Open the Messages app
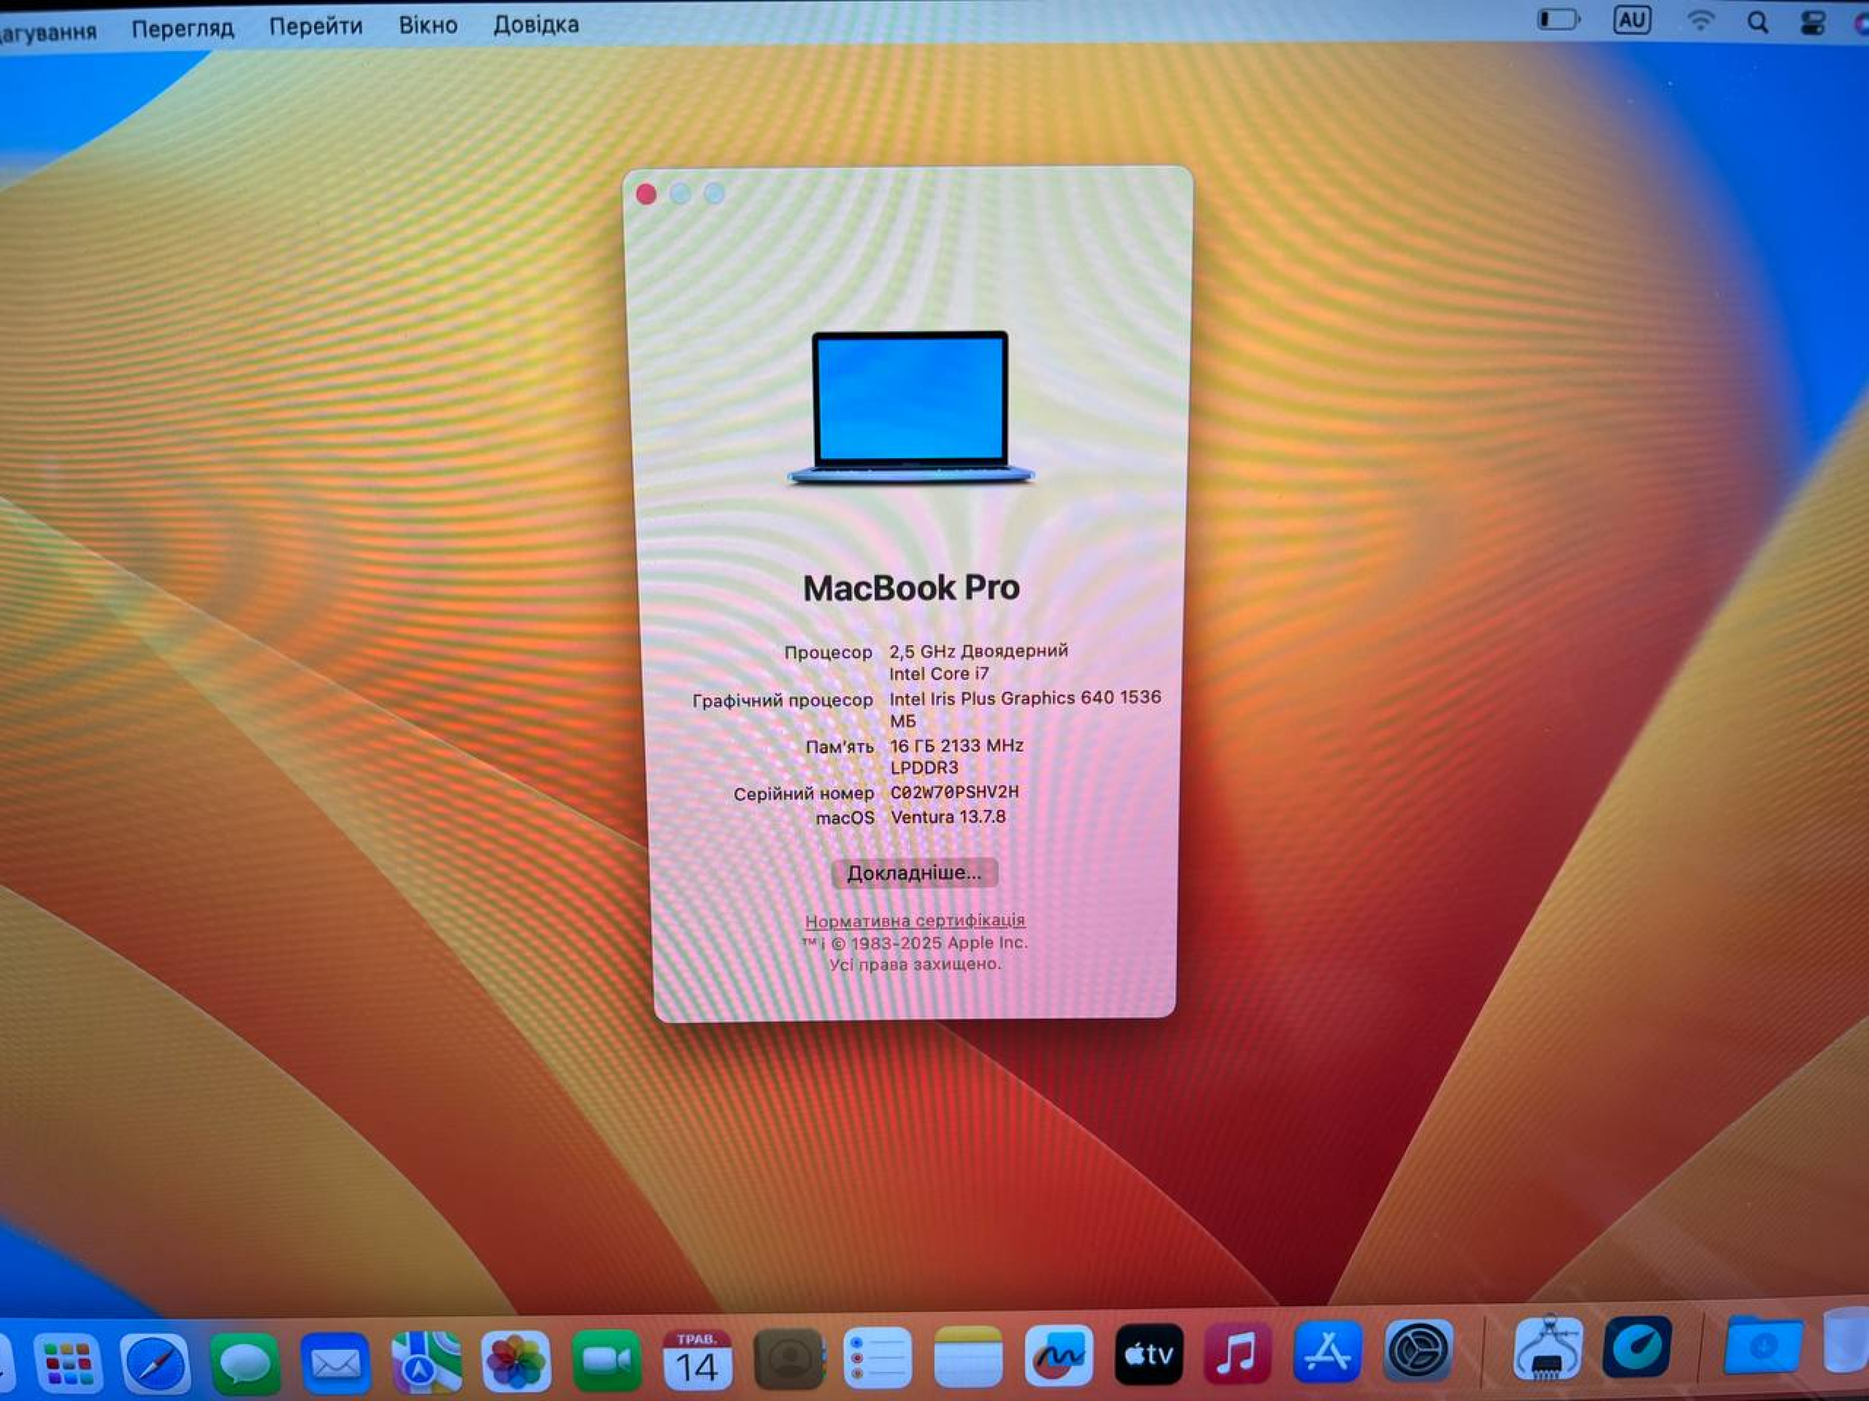This screenshot has width=1869, height=1401. (245, 1362)
